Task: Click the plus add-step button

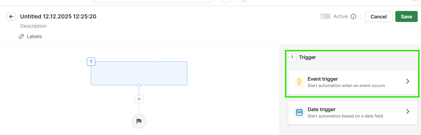Action: coord(139,99)
